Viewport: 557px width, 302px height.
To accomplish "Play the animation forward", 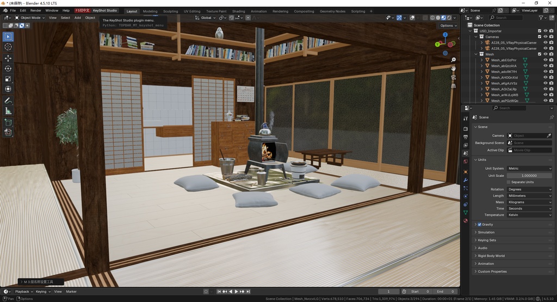I will click(x=236, y=292).
